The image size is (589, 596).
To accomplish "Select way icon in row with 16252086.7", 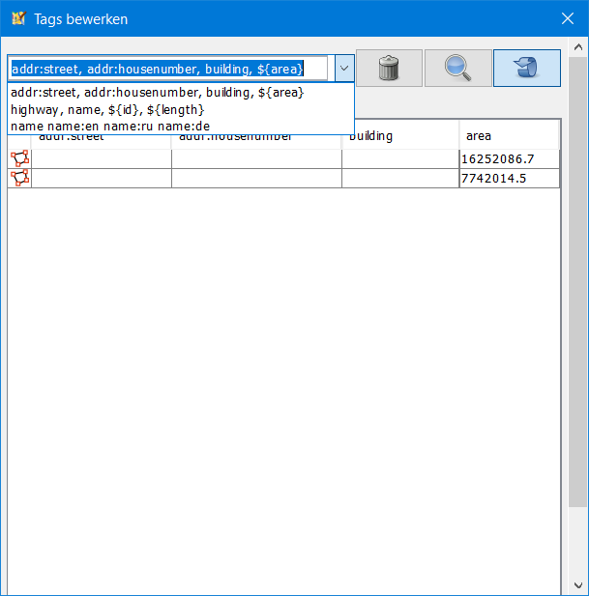I will (19, 158).
